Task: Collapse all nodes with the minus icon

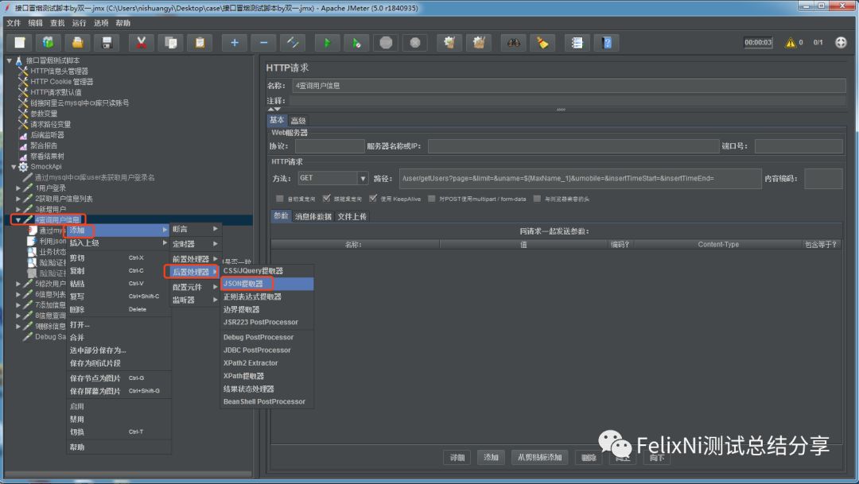Action: [263, 43]
